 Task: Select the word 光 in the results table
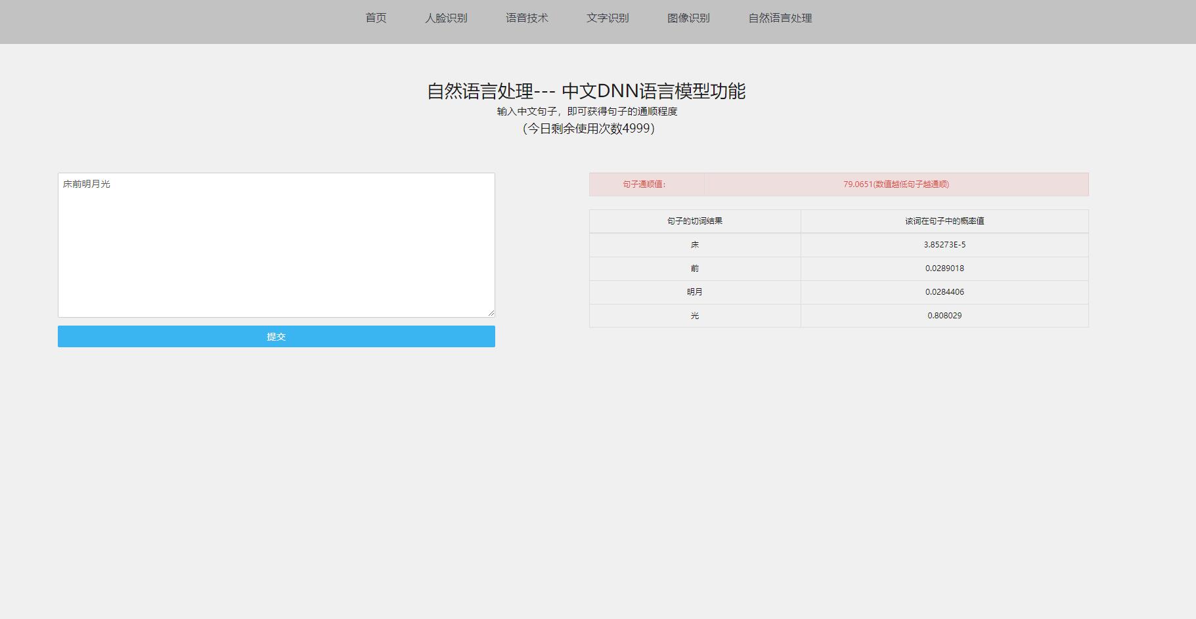tap(695, 315)
